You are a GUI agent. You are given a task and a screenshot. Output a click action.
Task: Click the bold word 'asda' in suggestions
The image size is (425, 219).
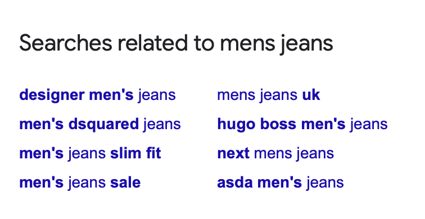tap(235, 182)
